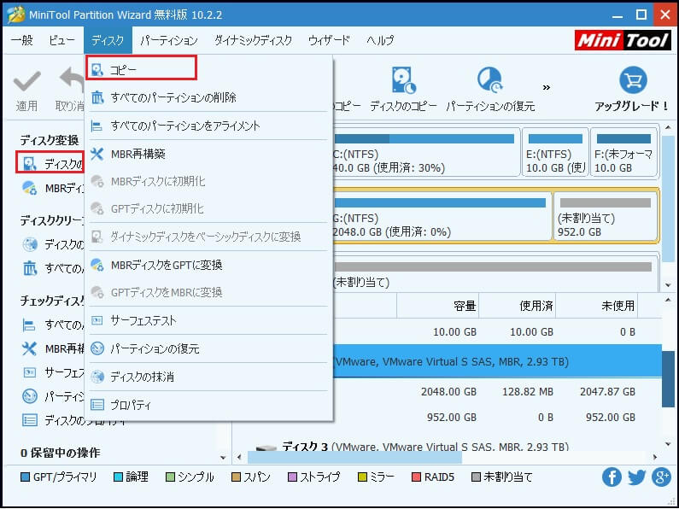Viewport: 679px width, 509px height.
Task: Expand toolbar overflow chevron »
Action: pyautogui.click(x=547, y=87)
